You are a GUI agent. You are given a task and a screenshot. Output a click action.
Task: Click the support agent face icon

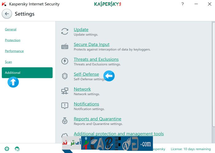[x=17, y=149]
